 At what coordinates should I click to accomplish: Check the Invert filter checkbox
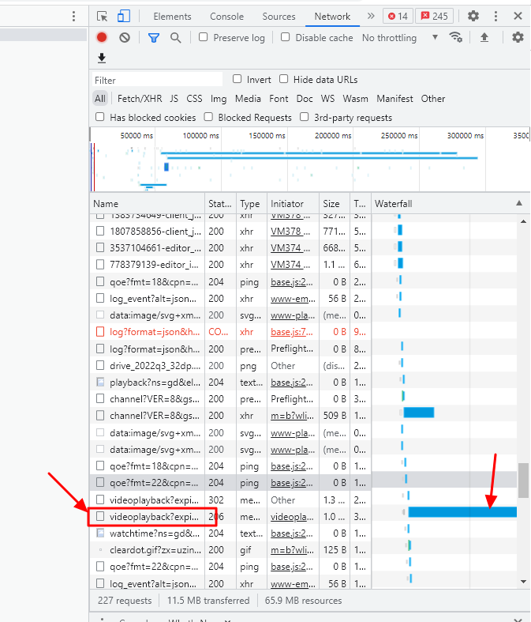click(x=237, y=79)
